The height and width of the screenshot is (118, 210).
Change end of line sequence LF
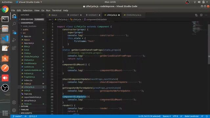point(181,116)
